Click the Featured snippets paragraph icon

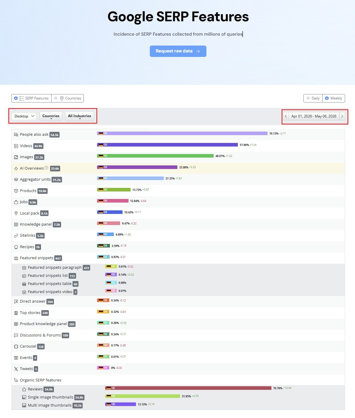(24, 268)
